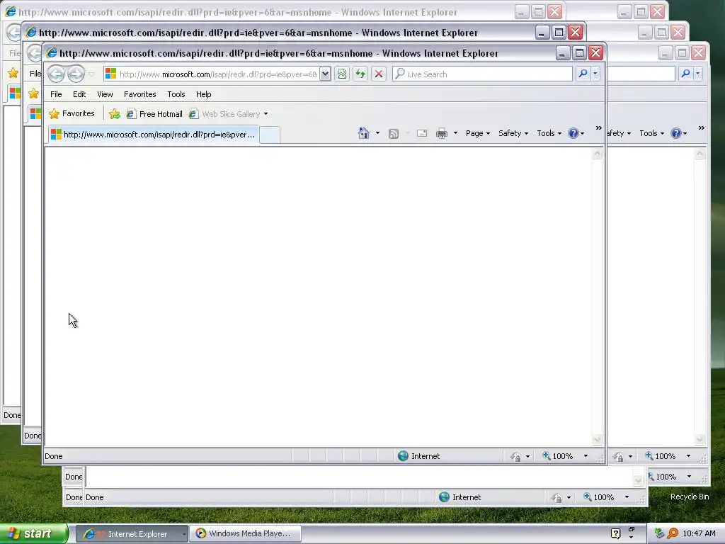The image size is (725, 544).
Task: Click the taskbar clock showing 10:47 AM
Action: [x=699, y=533]
